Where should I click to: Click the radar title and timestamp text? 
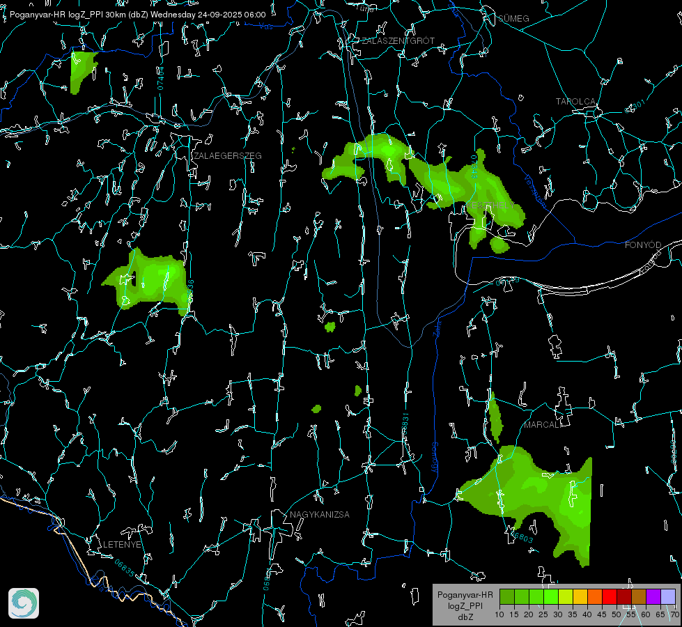point(137,15)
